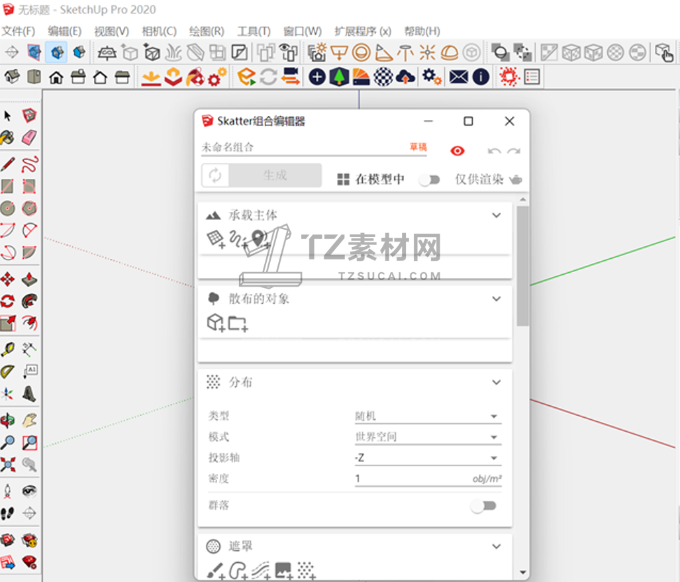680x582 pixels.
Task: Add painted mask brush icon
Action: tap(216, 570)
